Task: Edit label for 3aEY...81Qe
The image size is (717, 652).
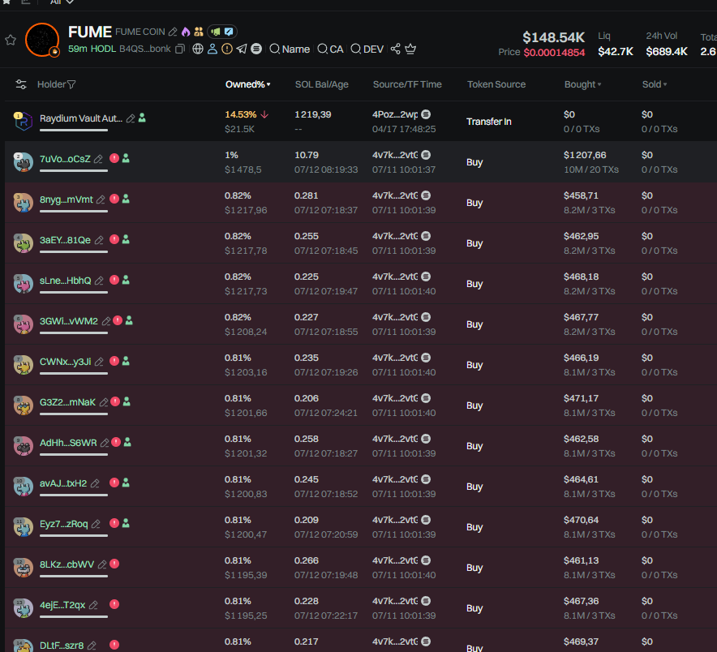Action: pyautogui.click(x=99, y=240)
